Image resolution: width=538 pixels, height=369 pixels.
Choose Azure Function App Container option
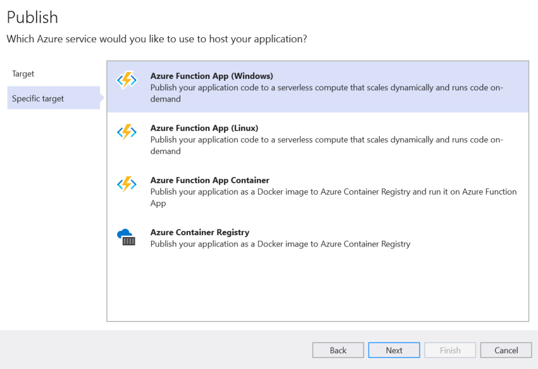tap(210, 180)
